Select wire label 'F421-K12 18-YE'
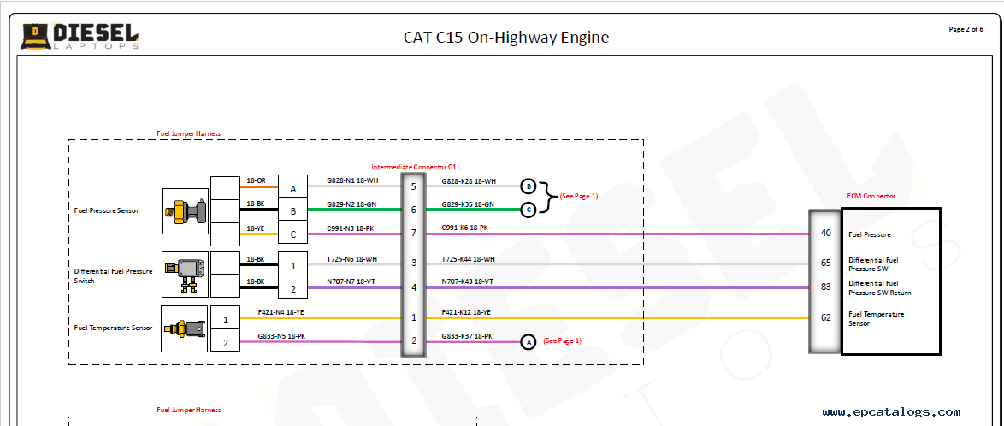 tap(466, 312)
